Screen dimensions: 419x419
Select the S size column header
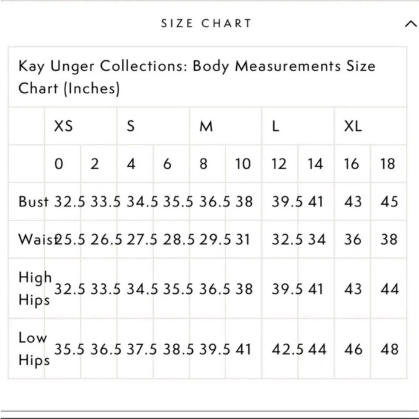131,126
